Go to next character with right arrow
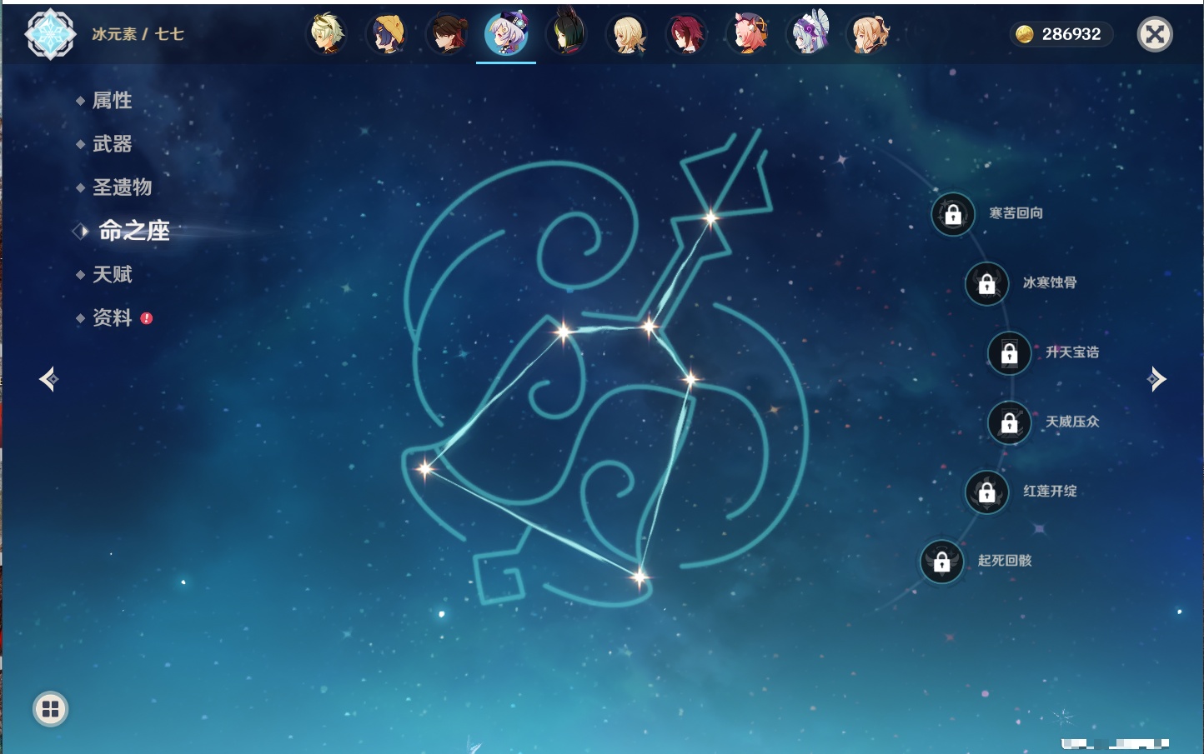 [x=1156, y=379]
